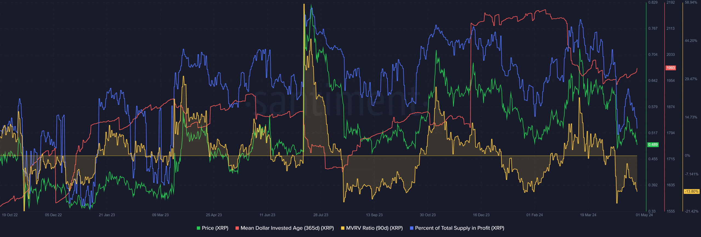Click the 30 Oct 23 date label
The width and height of the screenshot is (701, 237).
point(428,215)
